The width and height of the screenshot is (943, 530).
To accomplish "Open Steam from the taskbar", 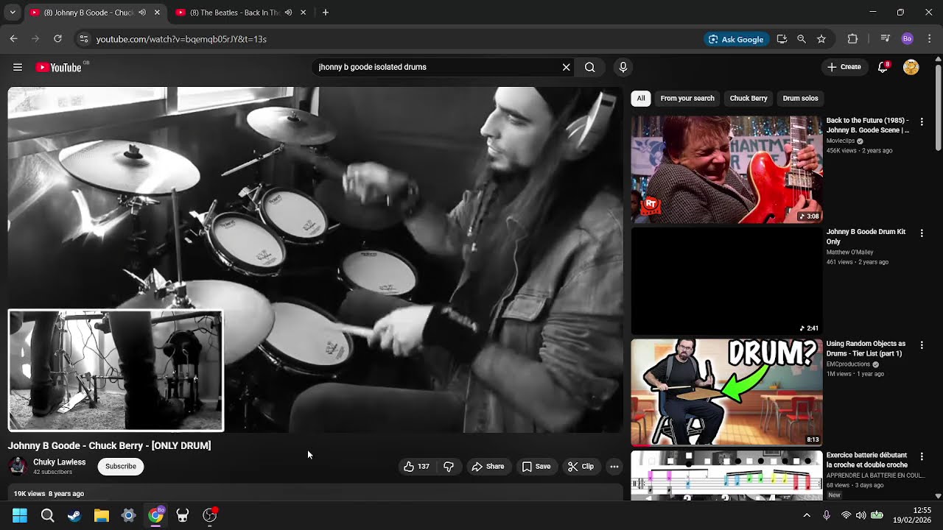I will [x=74, y=516].
